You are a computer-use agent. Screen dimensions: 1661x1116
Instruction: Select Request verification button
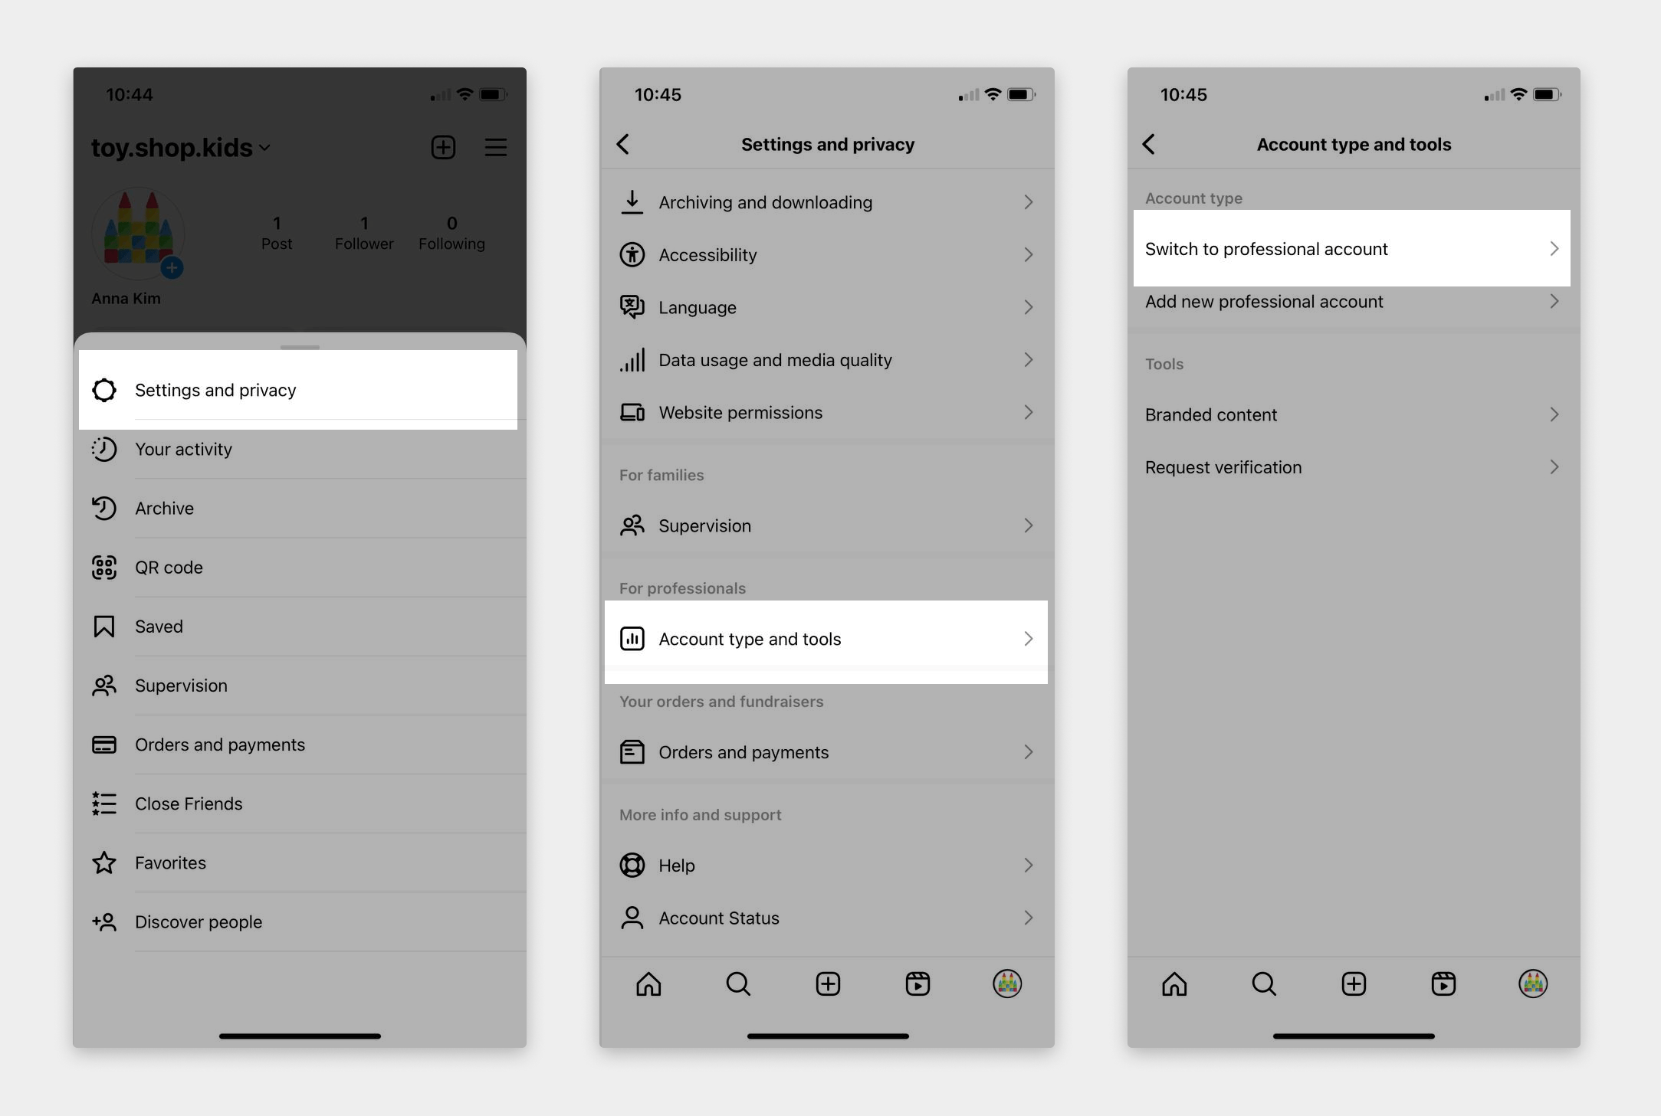point(1350,467)
